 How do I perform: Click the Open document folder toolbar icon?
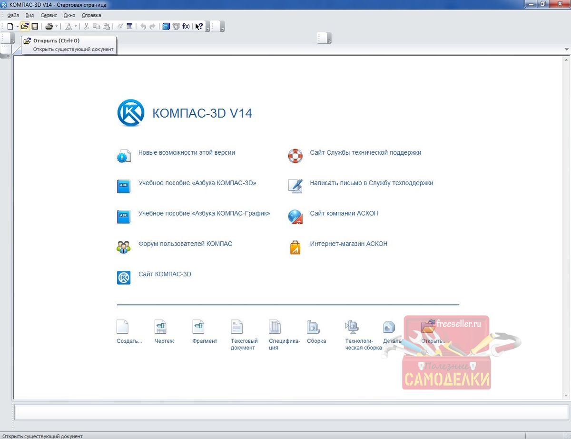(x=26, y=27)
